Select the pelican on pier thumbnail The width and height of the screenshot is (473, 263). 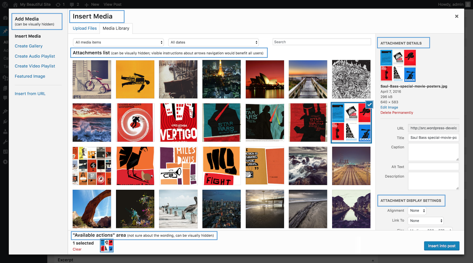point(178,209)
